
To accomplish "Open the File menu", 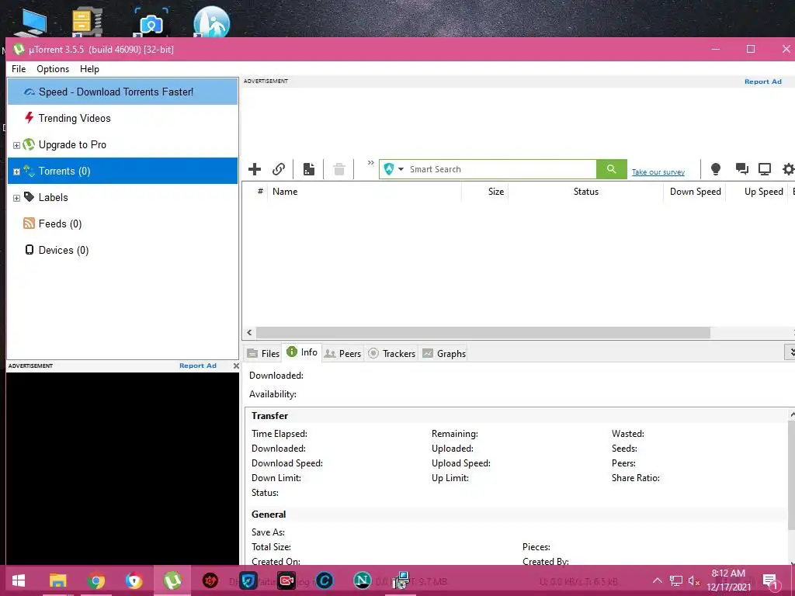I will point(19,69).
